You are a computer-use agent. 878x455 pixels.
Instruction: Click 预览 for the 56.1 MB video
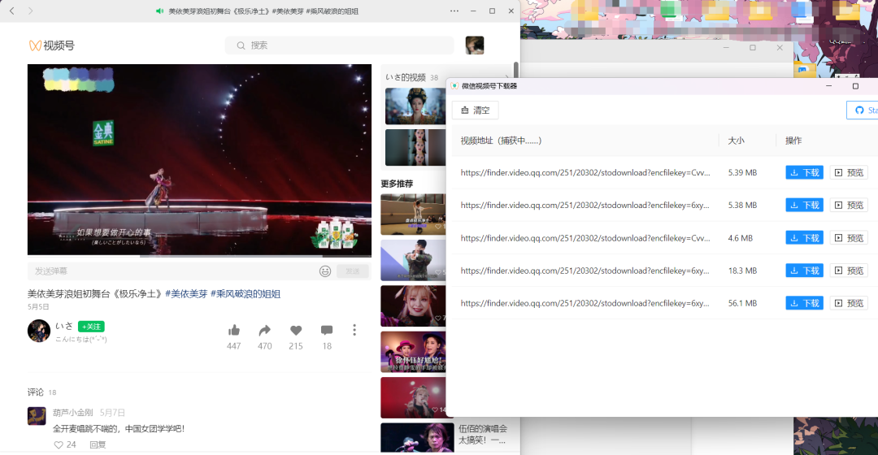point(849,303)
